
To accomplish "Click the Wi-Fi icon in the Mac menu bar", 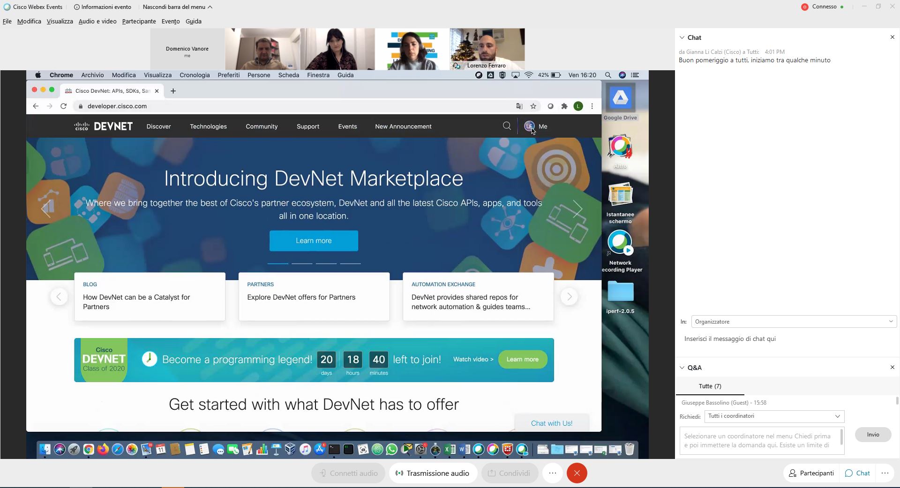I will click(529, 75).
